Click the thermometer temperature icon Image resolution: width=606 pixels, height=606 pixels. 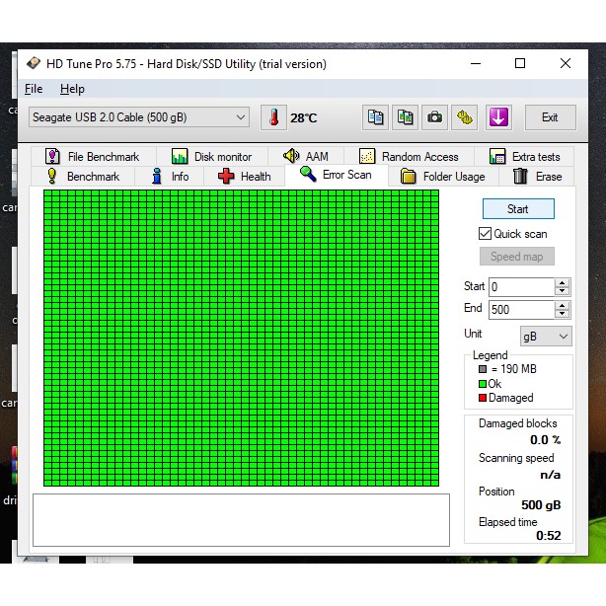tap(272, 117)
